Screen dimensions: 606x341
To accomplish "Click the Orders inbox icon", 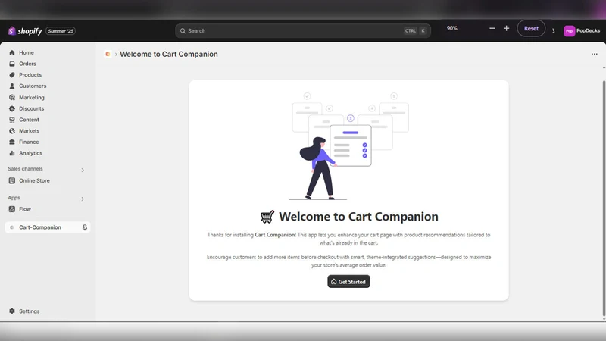I will tap(12, 64).
